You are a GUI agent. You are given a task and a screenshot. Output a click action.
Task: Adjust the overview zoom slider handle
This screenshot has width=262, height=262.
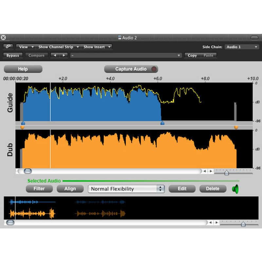pos(243,224)
